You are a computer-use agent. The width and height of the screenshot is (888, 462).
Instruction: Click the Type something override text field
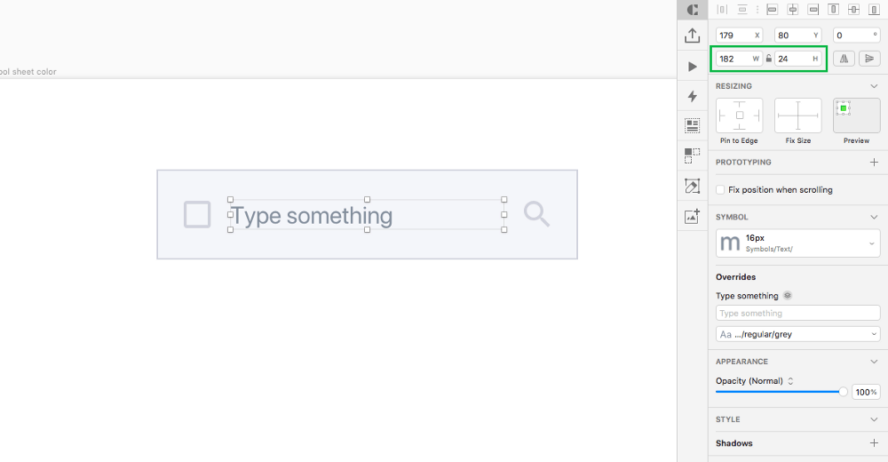[798, 313]
